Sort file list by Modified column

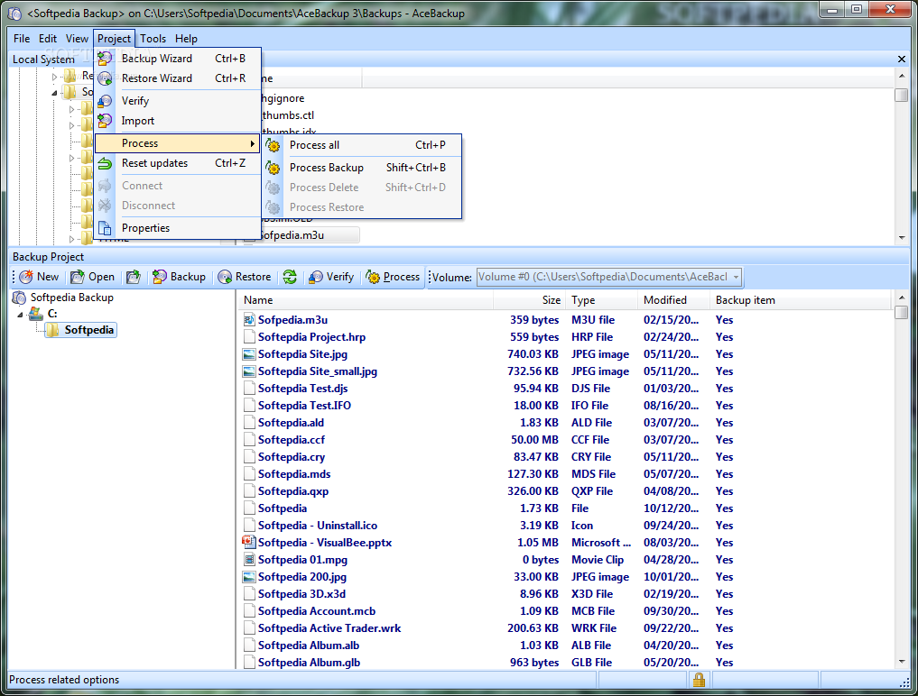(674, 300)
